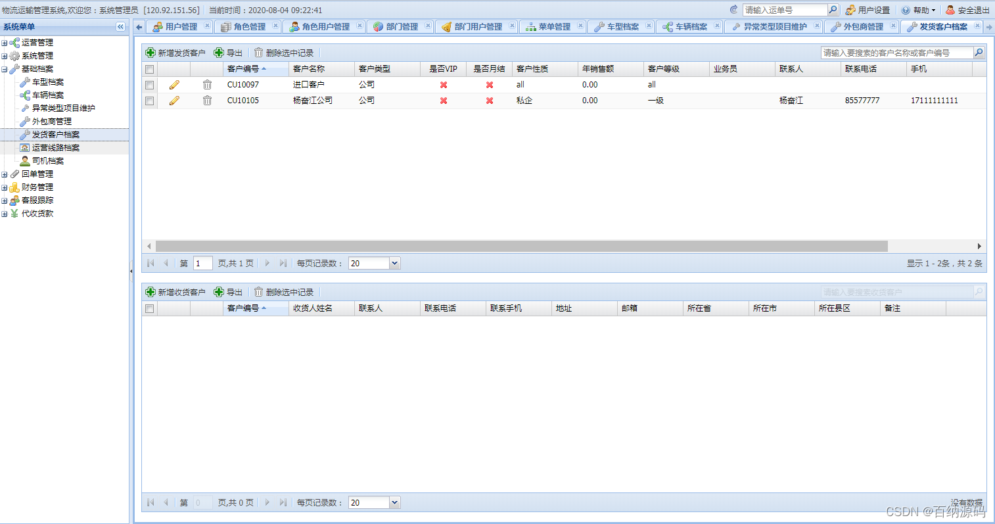This screenshot has height=524, width=995.
Task: Click the refresh icon beside waybill search
Action: [x=734, y=10]
